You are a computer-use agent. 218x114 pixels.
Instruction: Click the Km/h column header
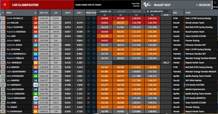[x=166, y=15]
